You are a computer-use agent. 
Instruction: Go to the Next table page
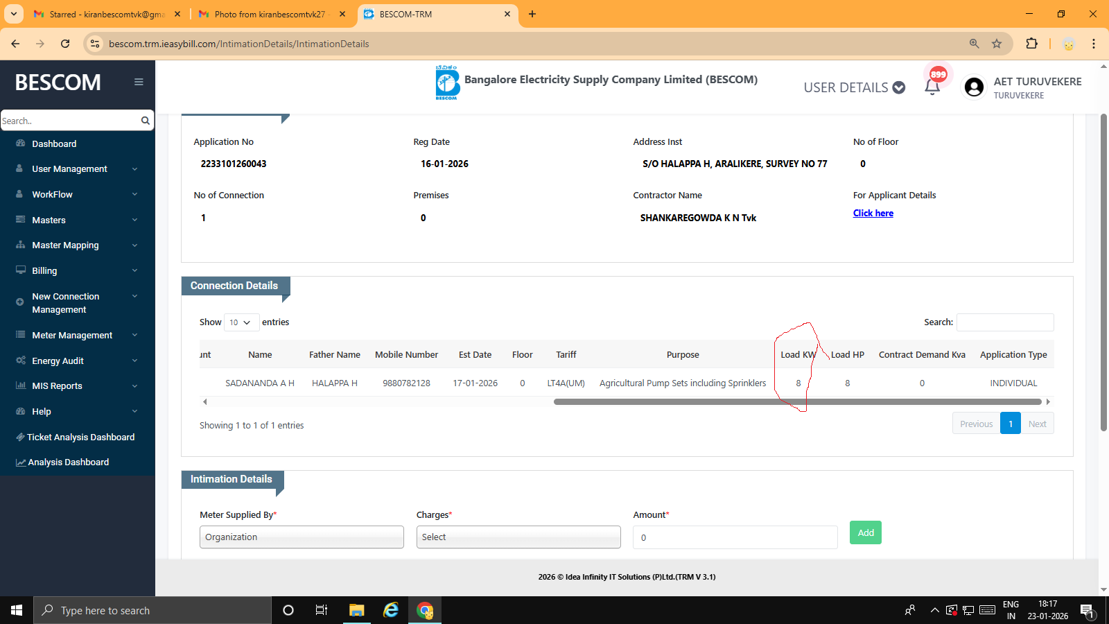pyautogui.click(x=1038, y=424)
